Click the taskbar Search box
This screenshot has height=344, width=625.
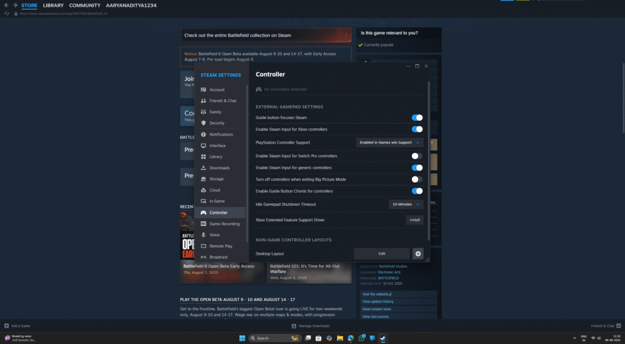click(274, 338)
